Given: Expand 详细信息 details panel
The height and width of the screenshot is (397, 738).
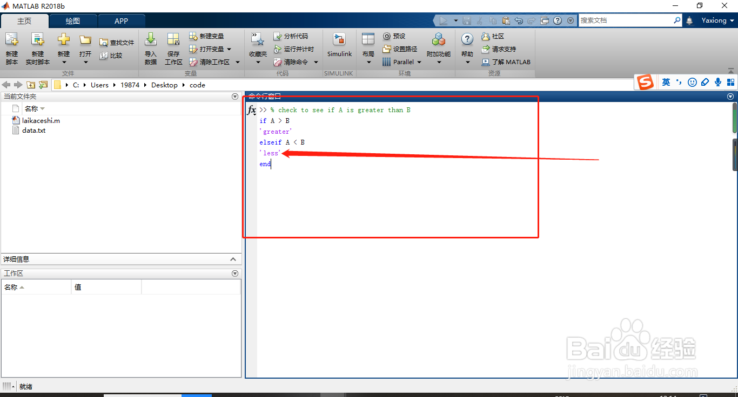Looking at the screenshot, I should [x=233, y=259].
